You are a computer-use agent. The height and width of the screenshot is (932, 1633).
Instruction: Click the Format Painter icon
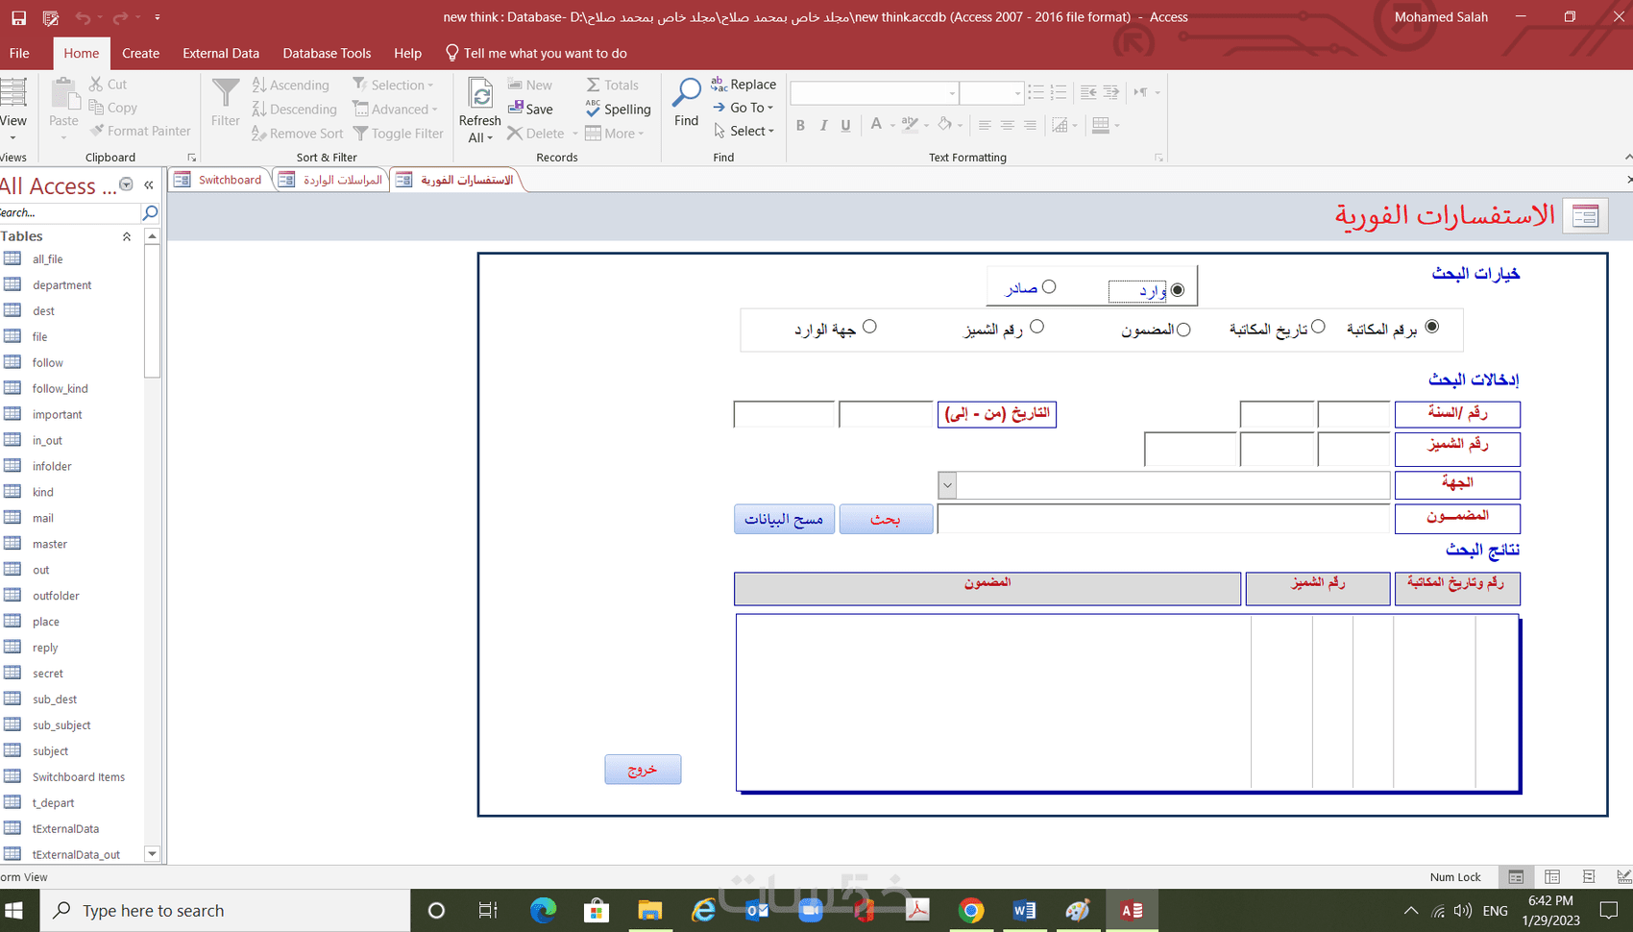click(x=97, y=131)
